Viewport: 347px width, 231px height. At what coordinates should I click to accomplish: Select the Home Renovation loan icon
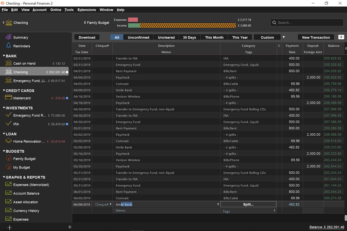click(9, 141)
